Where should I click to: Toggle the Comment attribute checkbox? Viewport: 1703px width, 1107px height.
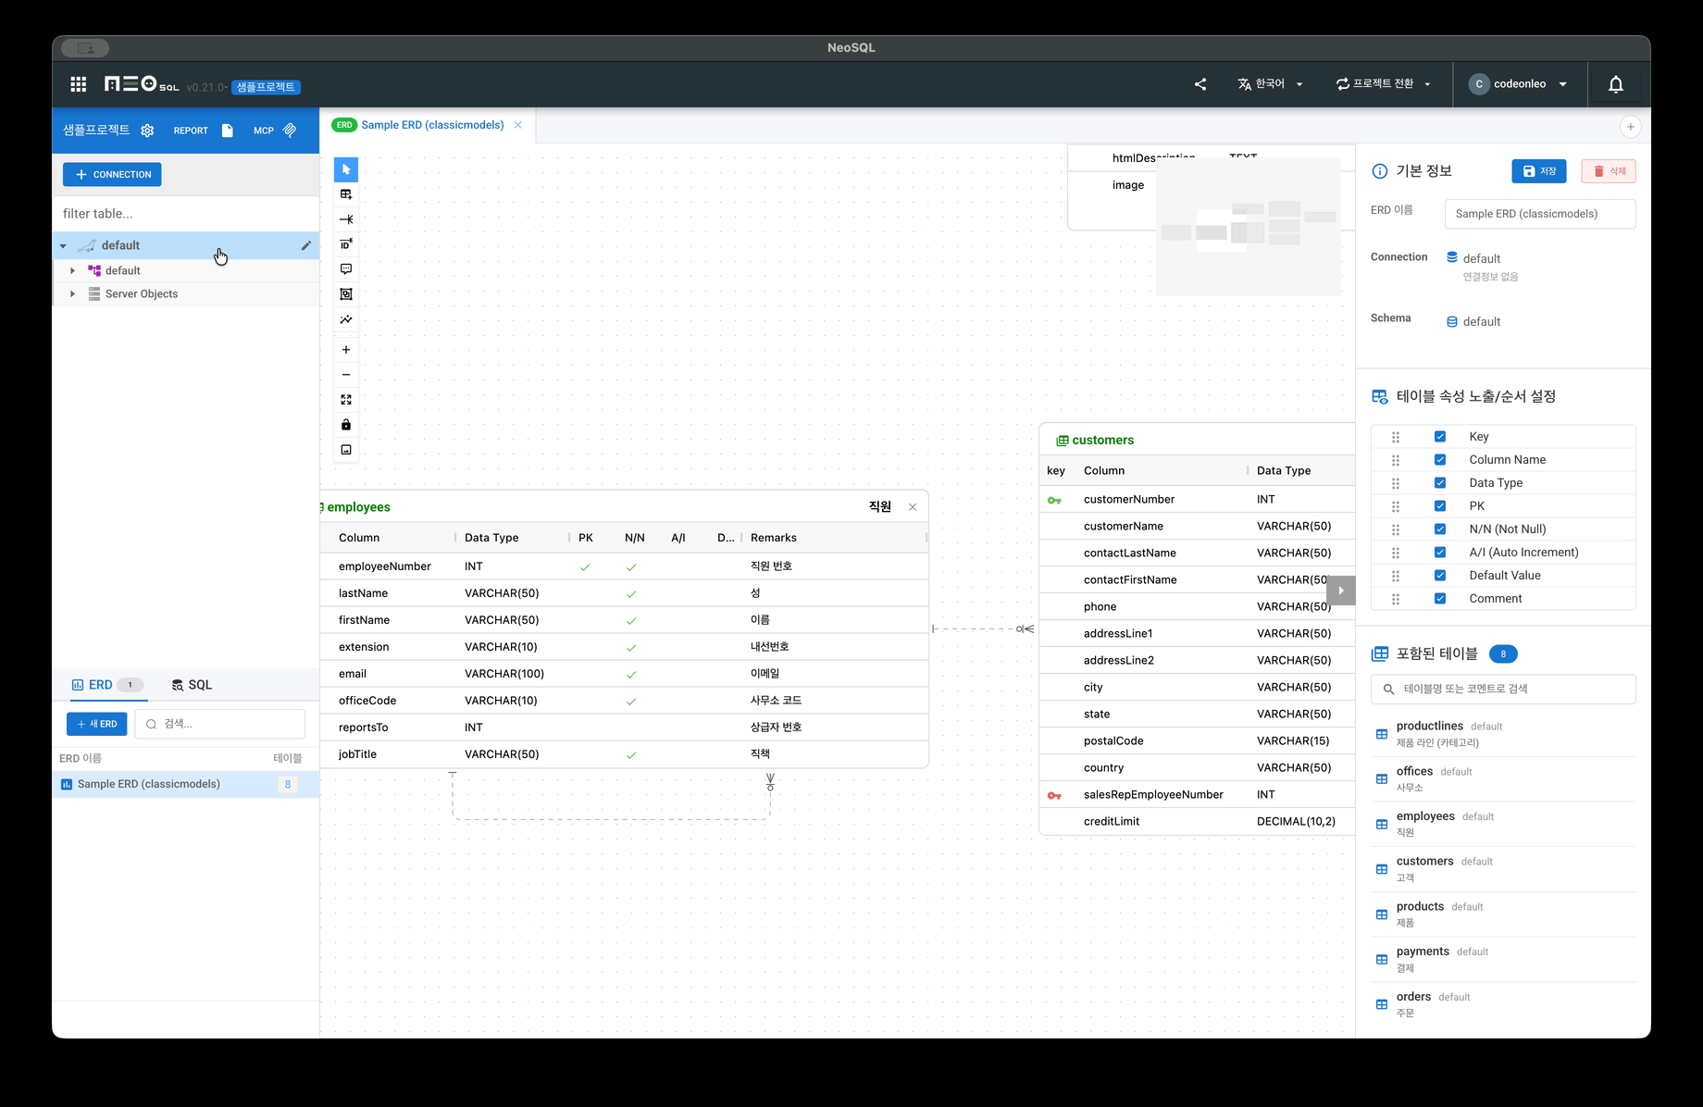pos(1440,599)
